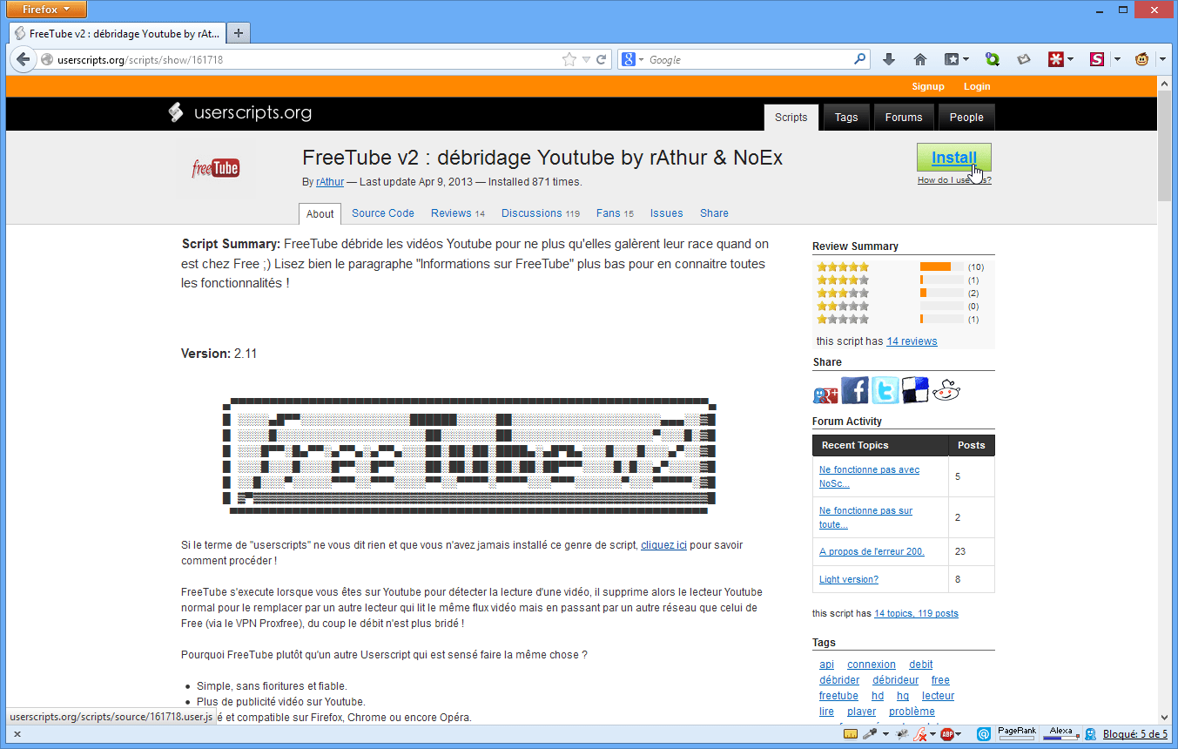1178x749 pixels.
Task: Click the yellow ruler status bar icon
Action: click(x=851, y=734)
